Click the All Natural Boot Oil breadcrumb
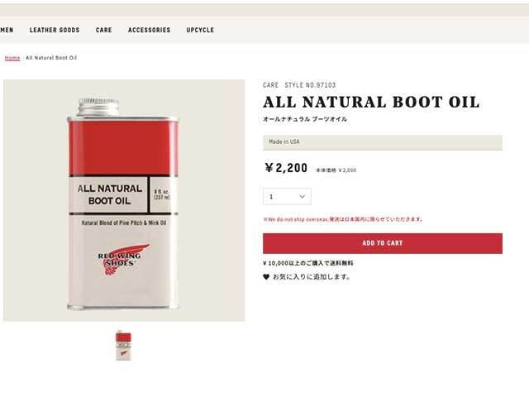 pos(51,58)
